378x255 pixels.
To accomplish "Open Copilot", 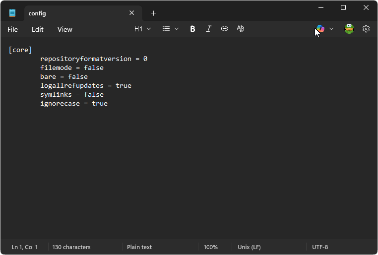I will click(x=320, y=29).
